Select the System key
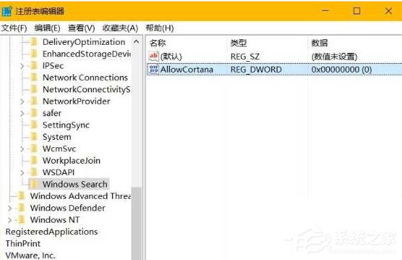The image size is (402, 260). click(57, 136)
